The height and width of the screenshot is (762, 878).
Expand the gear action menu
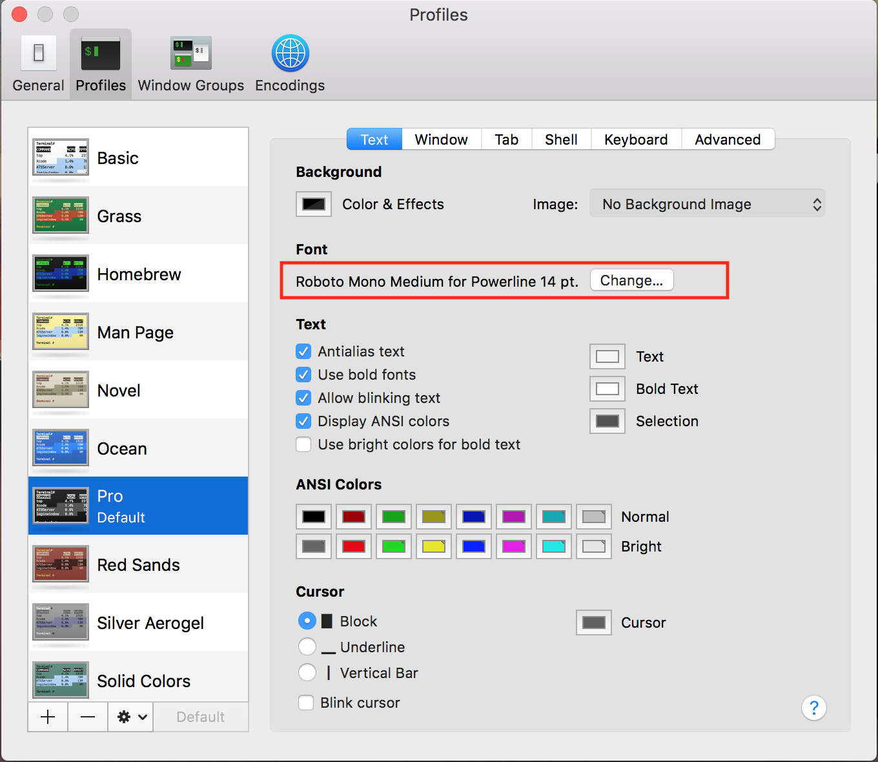click(131, 717)
